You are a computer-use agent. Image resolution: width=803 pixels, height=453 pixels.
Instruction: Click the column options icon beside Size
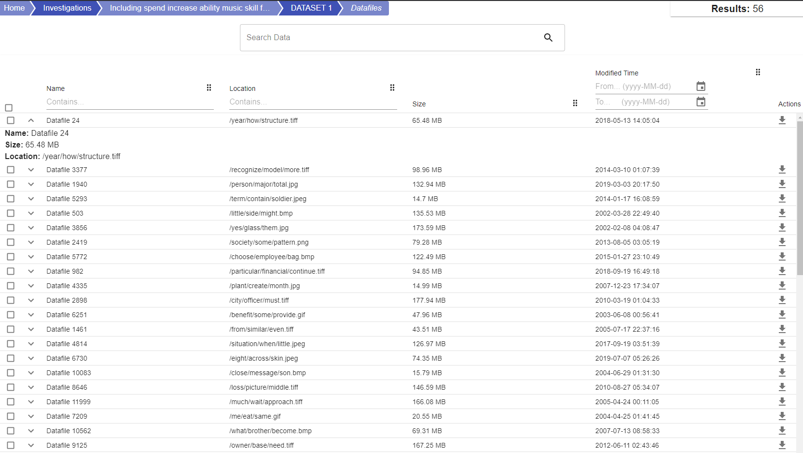[575, 103]
